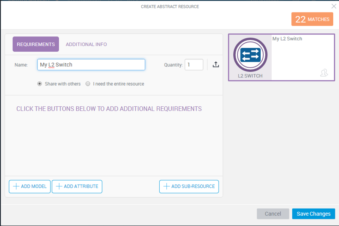Cancel the resource creation
This screenshot has height=226, width=339.
273,214
